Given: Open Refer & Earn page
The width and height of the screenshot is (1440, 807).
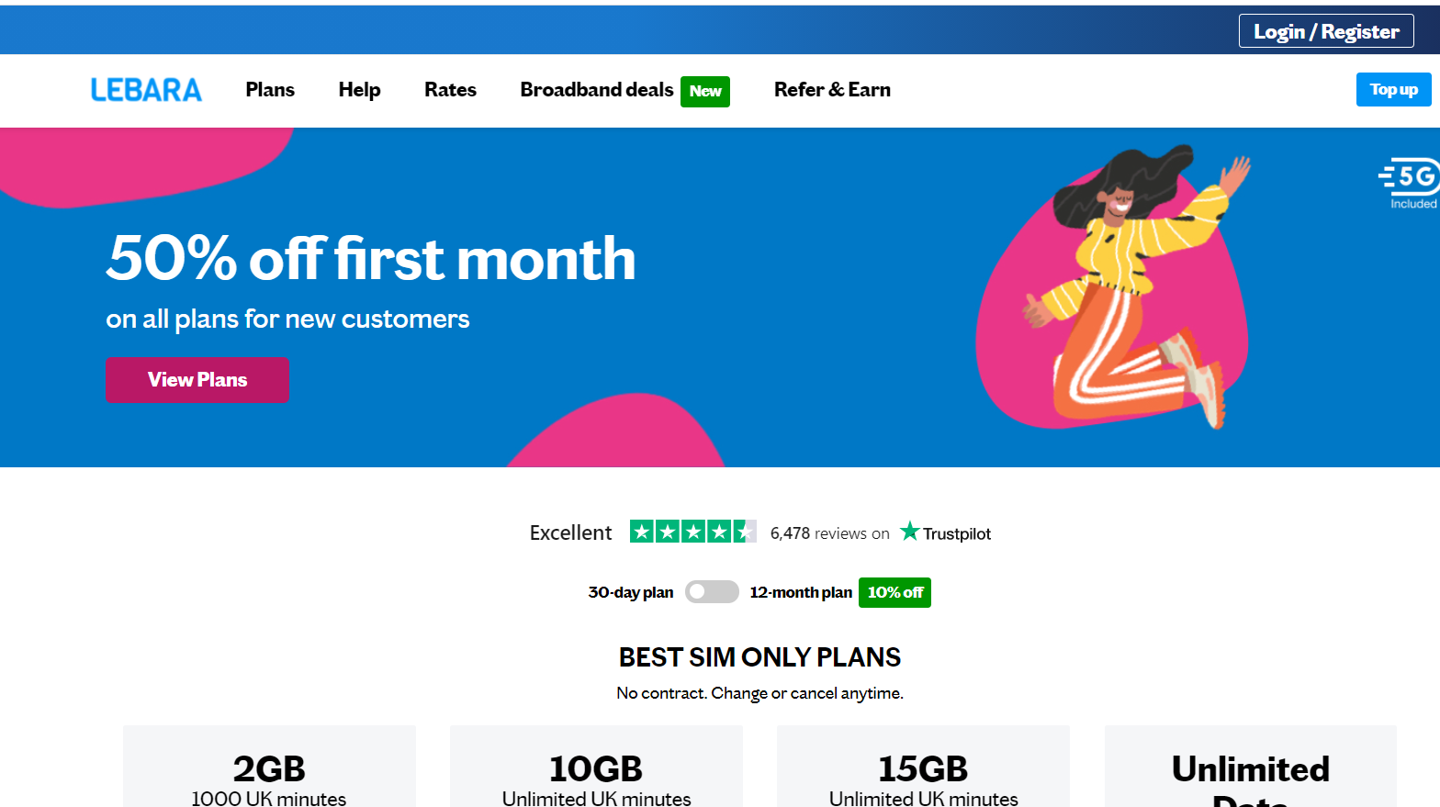Looking at the screenshot, I should tap(832, 90).
